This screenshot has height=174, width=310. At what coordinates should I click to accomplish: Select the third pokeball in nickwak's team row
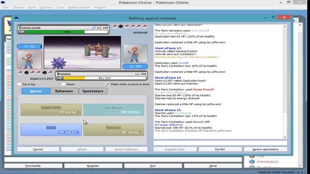pos(127,26)
